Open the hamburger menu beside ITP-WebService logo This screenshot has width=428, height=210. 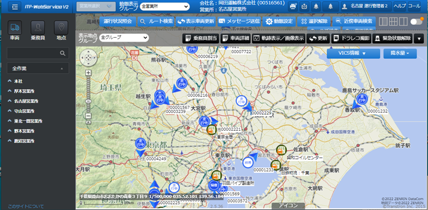coord(15,7)
